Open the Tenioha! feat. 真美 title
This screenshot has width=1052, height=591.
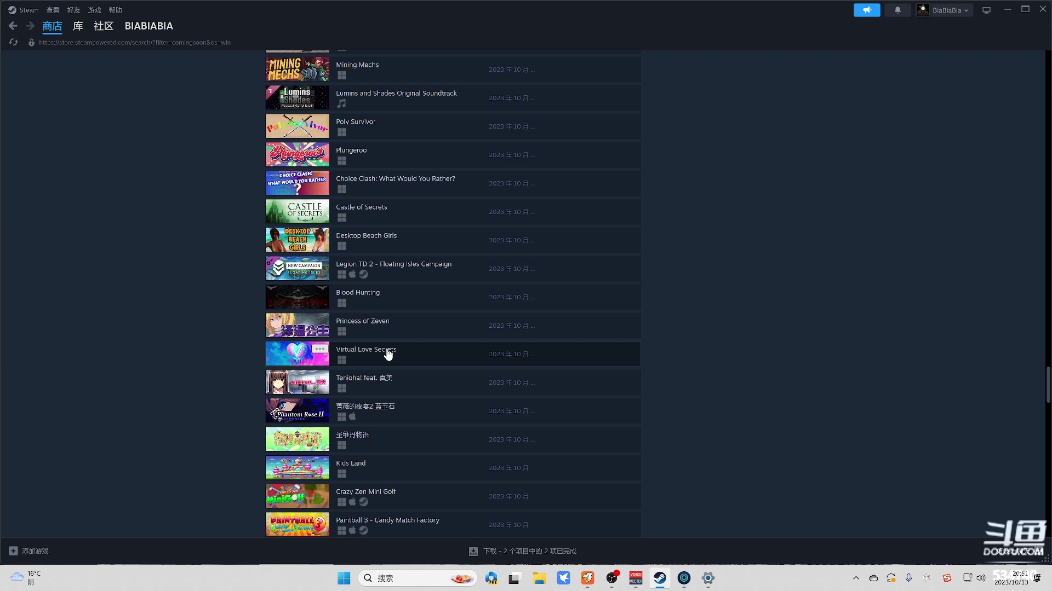pyautogui.click(x=364, y=378)
